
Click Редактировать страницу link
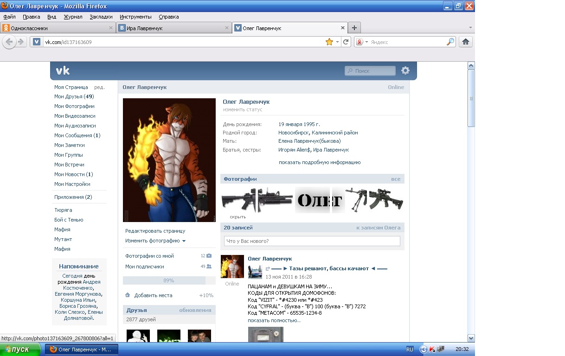(155, 231)
